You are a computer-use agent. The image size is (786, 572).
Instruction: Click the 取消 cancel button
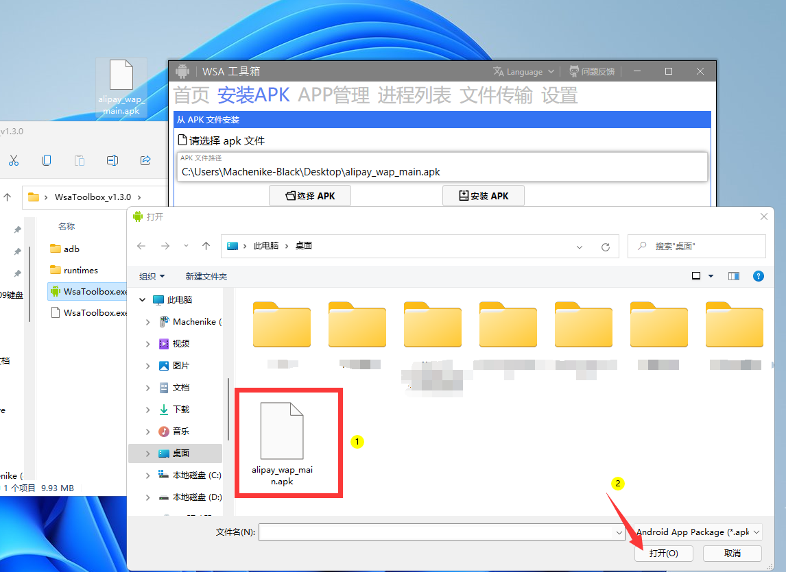pos(732,553)
